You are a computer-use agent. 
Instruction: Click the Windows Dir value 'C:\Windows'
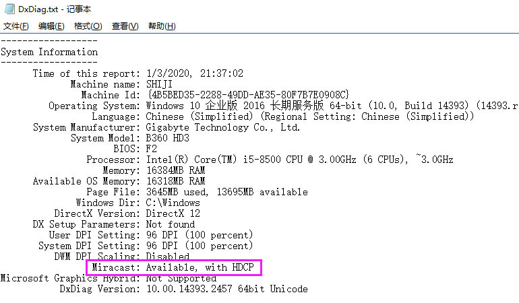173,203
